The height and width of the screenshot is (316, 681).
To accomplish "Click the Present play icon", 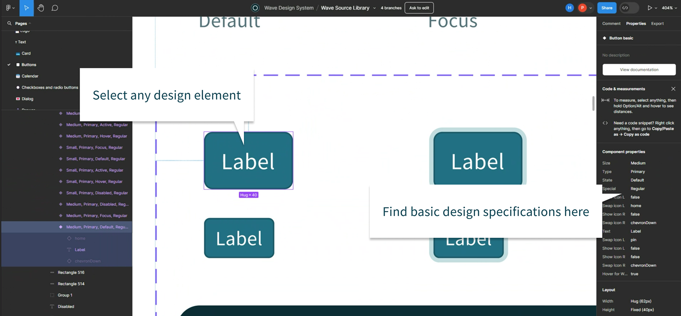I will [x=650, y=8].
